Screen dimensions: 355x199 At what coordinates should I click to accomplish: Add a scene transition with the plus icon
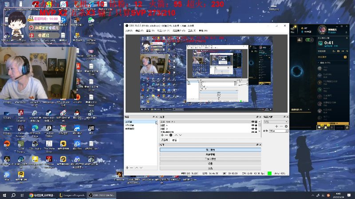tap(276, 126)
